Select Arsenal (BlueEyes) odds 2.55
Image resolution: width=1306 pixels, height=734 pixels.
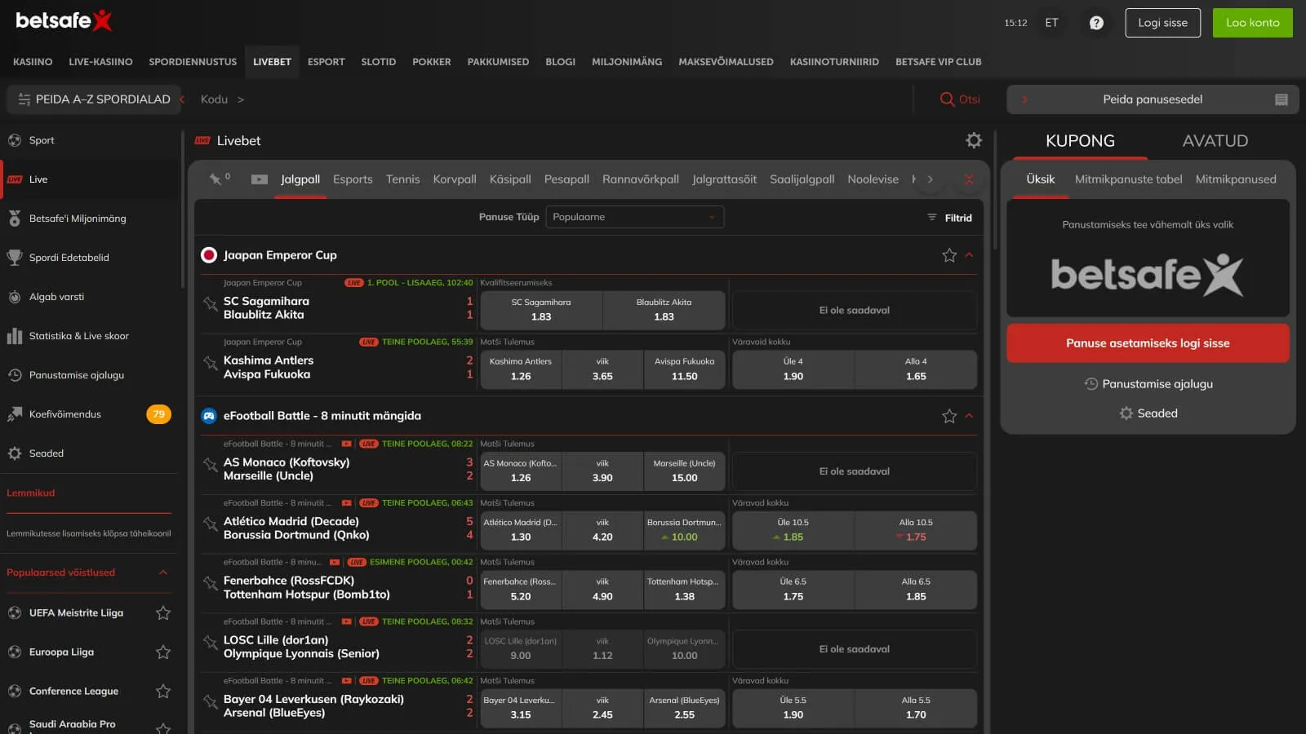click(684, 708)
